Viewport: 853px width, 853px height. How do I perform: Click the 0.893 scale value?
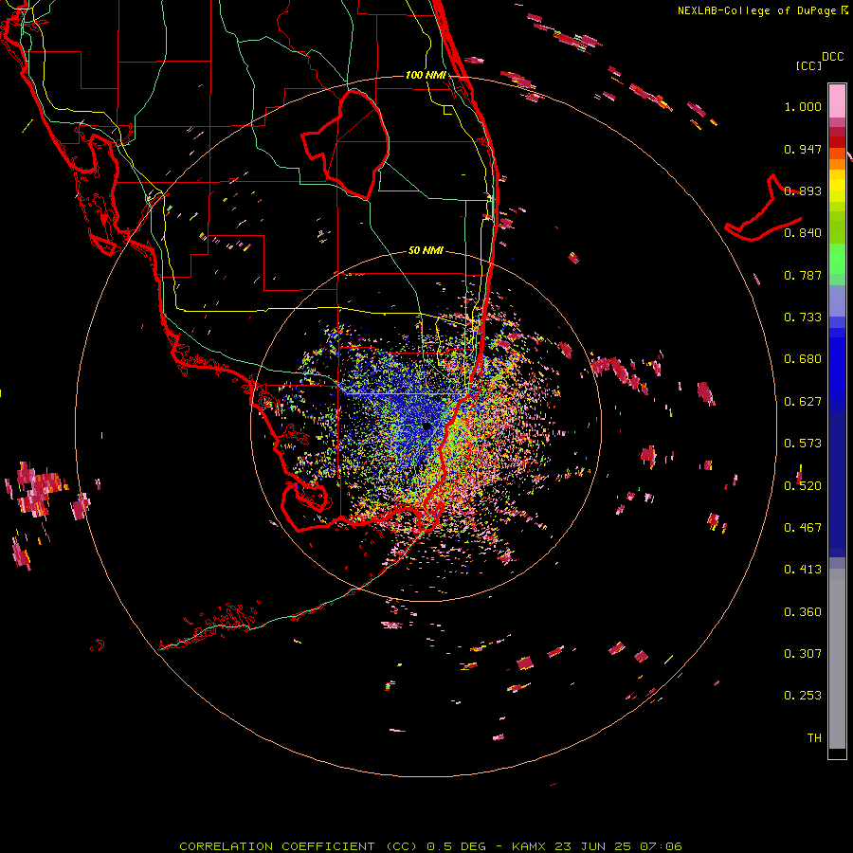(803, 191)
